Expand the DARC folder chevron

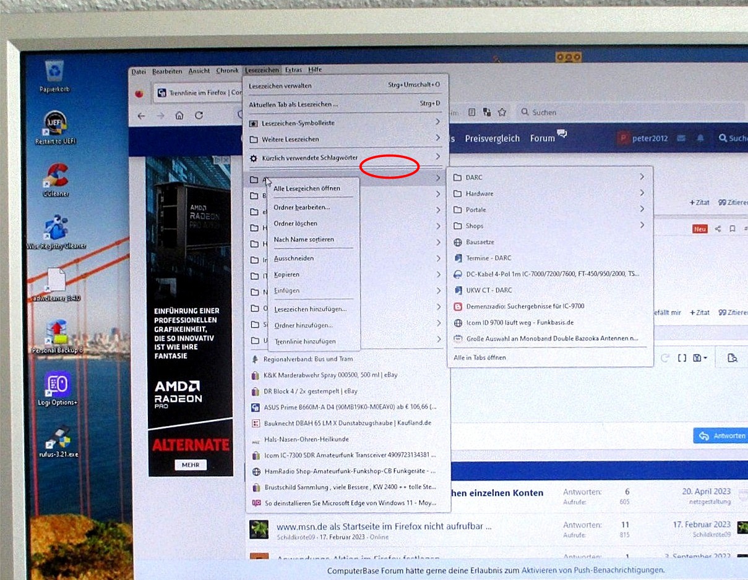coord(642,177)
